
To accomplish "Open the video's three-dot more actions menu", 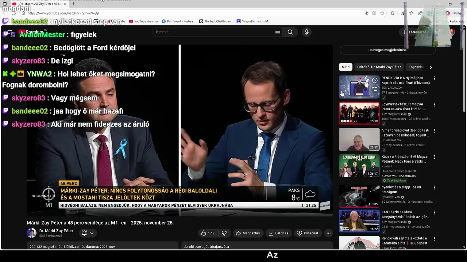I will 328,233.
